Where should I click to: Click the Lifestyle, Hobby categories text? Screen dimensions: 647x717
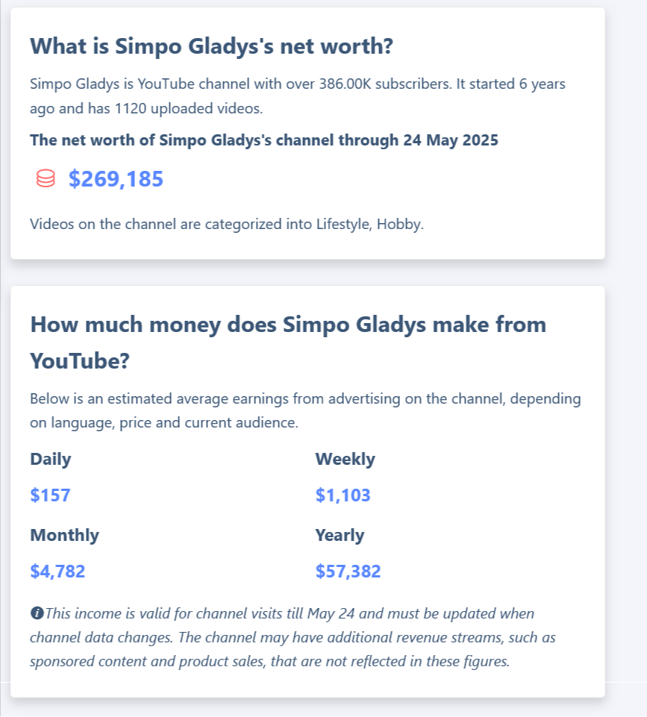[x=226, y=224]
